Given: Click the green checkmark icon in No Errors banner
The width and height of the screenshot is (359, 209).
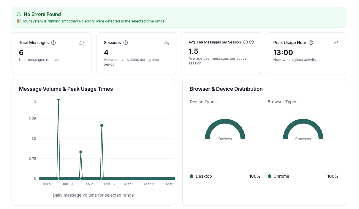Looking at the screenshot, I should click(x=19, y=14).
